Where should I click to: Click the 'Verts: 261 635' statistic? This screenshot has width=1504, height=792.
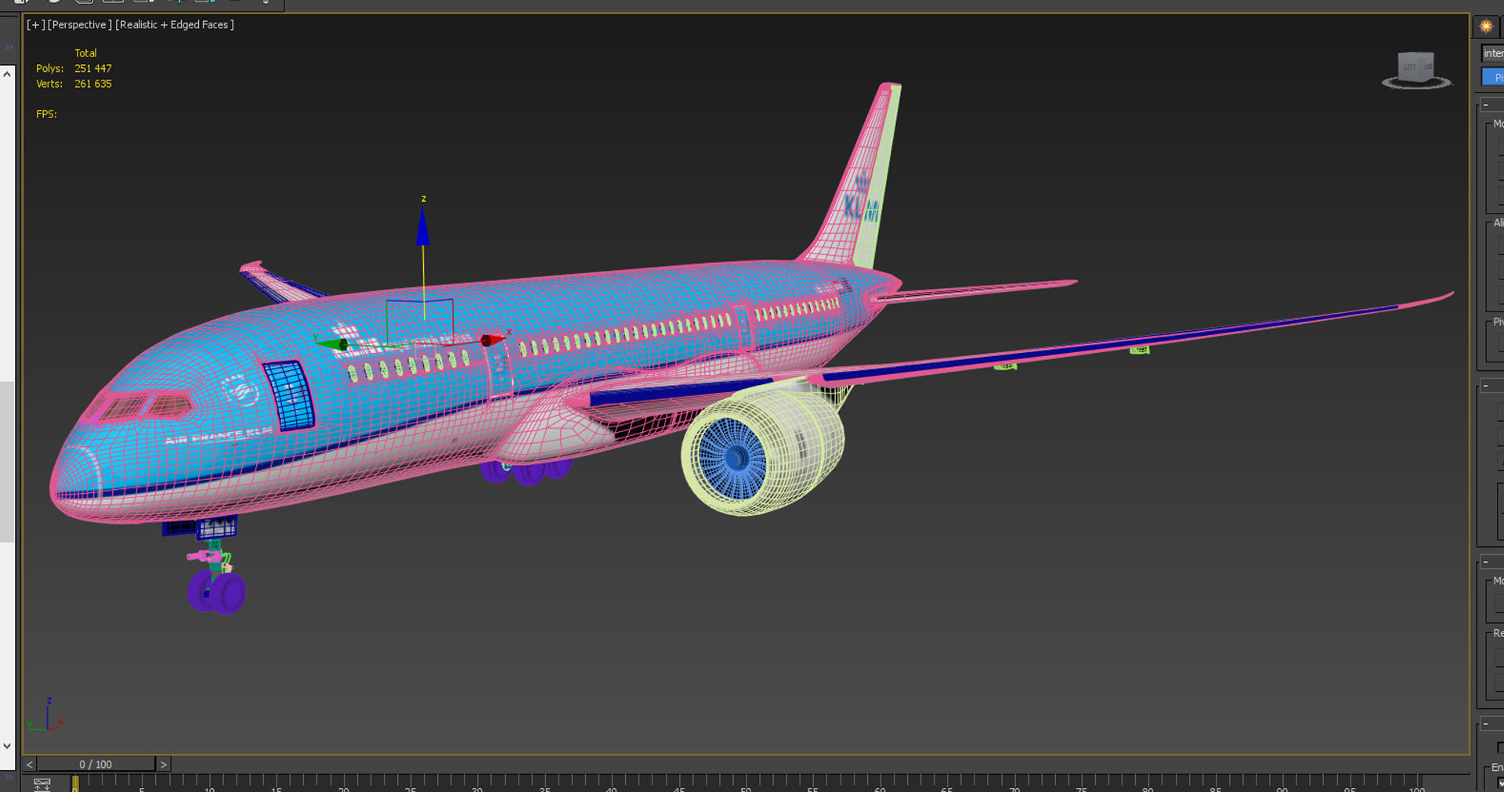(74, 84)
